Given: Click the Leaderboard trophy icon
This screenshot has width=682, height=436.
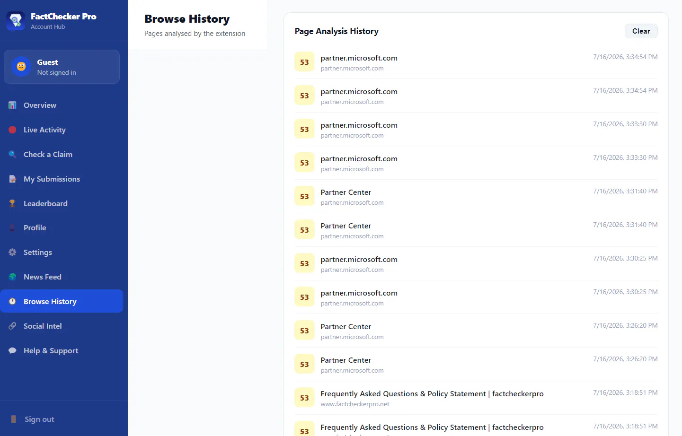Looking at the screenshot, I should (x=12, y=203).
